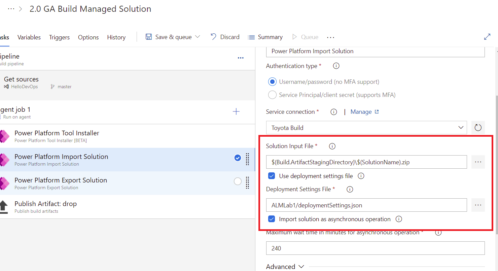Open the Triggers tab
The height and width of the screenshot is (271, 498).
(59, 37)
